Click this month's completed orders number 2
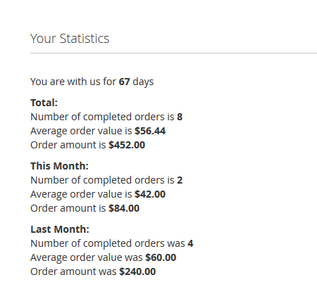The image size is (317, 301). (180, 180)
